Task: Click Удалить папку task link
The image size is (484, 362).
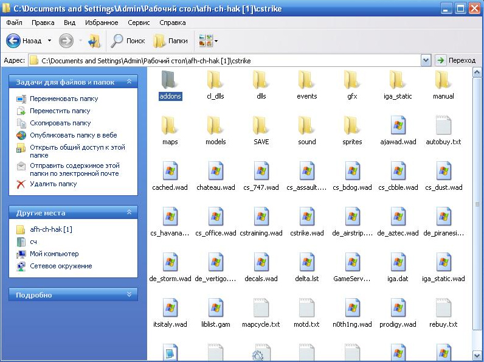Action: point(53,184)
